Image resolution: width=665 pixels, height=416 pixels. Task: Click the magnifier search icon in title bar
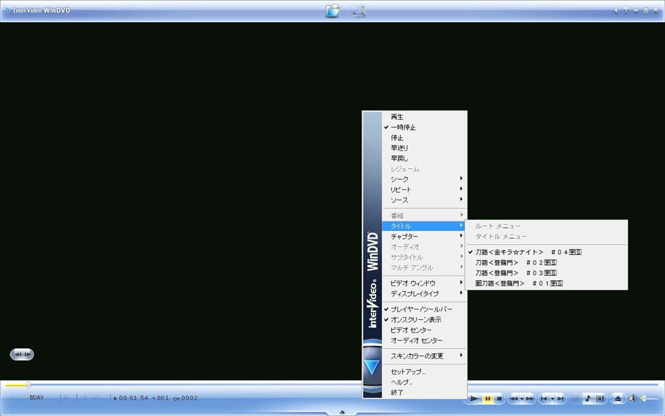[358, 10]
